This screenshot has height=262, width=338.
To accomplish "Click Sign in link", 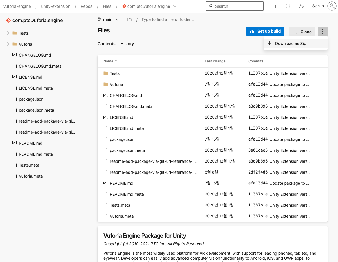I will (x=318, y=6).
